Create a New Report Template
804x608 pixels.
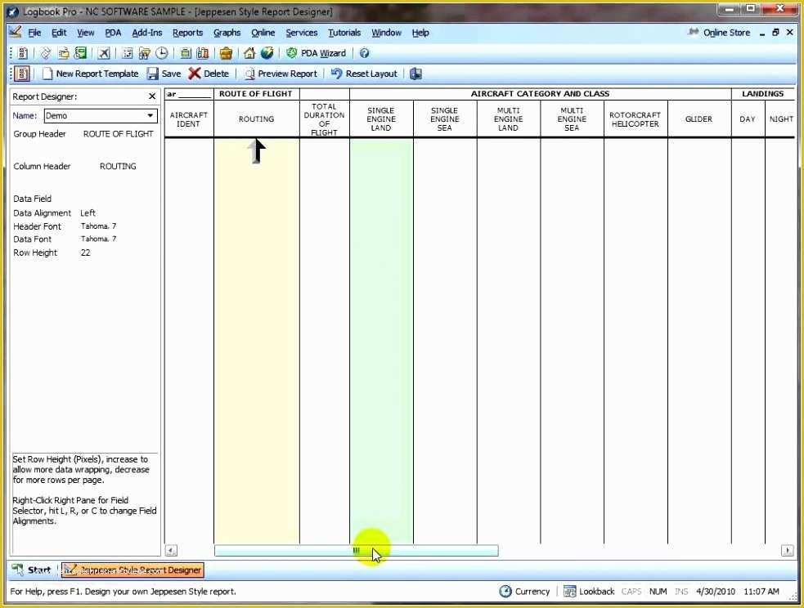[x=91, y=74]
